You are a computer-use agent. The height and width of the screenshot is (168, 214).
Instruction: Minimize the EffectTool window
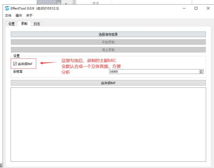(184, 8)
